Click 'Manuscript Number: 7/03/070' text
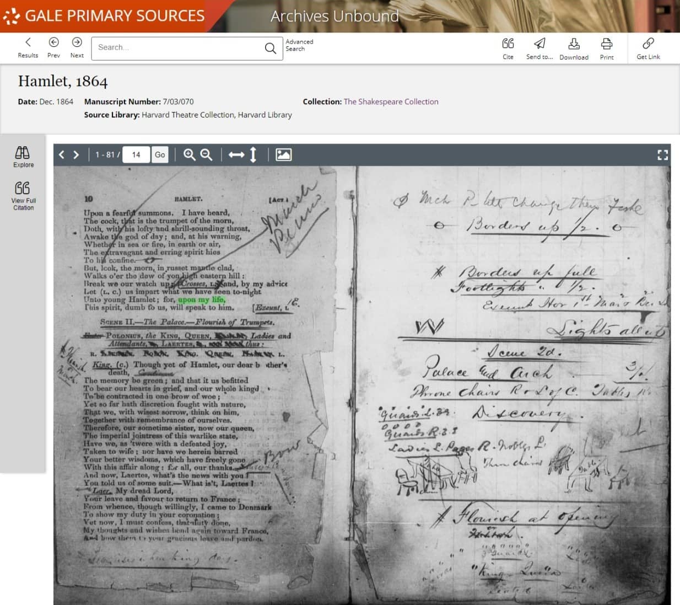This screenshot has width=680, height=605. click(139, 101)
